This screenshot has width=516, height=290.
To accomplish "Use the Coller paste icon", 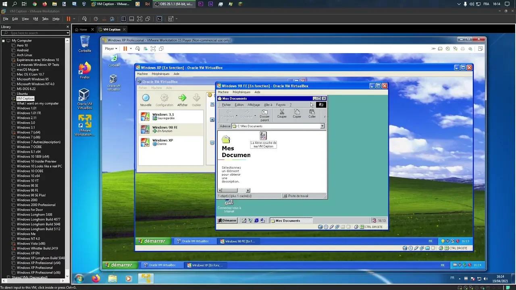I will tap(312, 113).
